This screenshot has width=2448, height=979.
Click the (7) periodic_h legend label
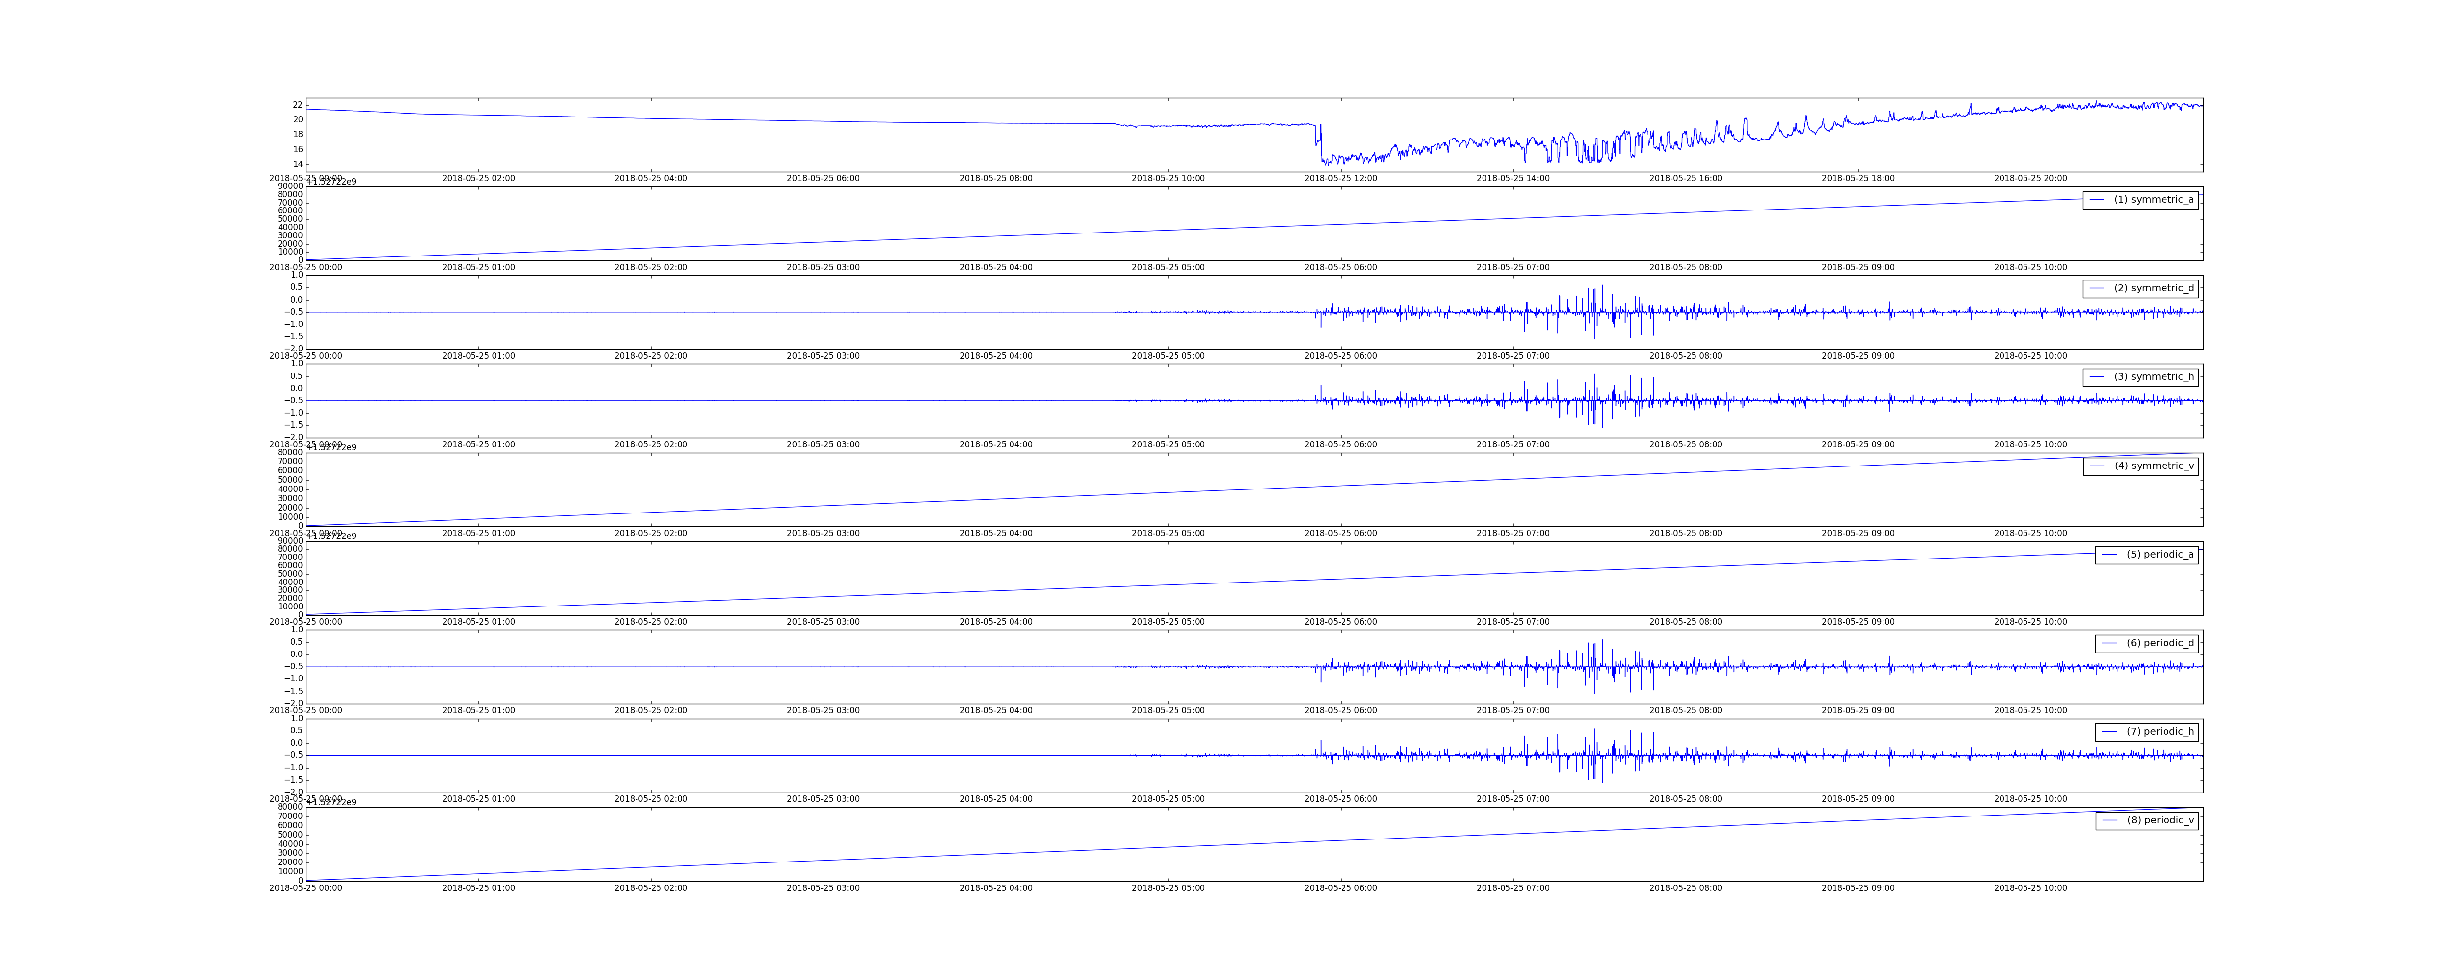[2160, 731]
